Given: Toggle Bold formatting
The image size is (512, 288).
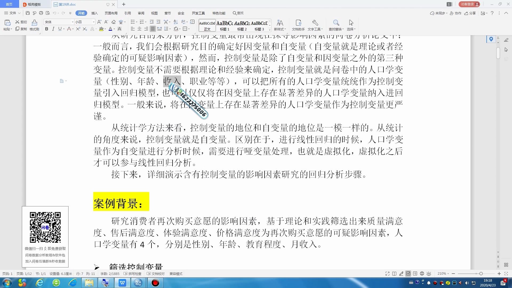Looking at the screenshot, I should [x=47, y=29].
